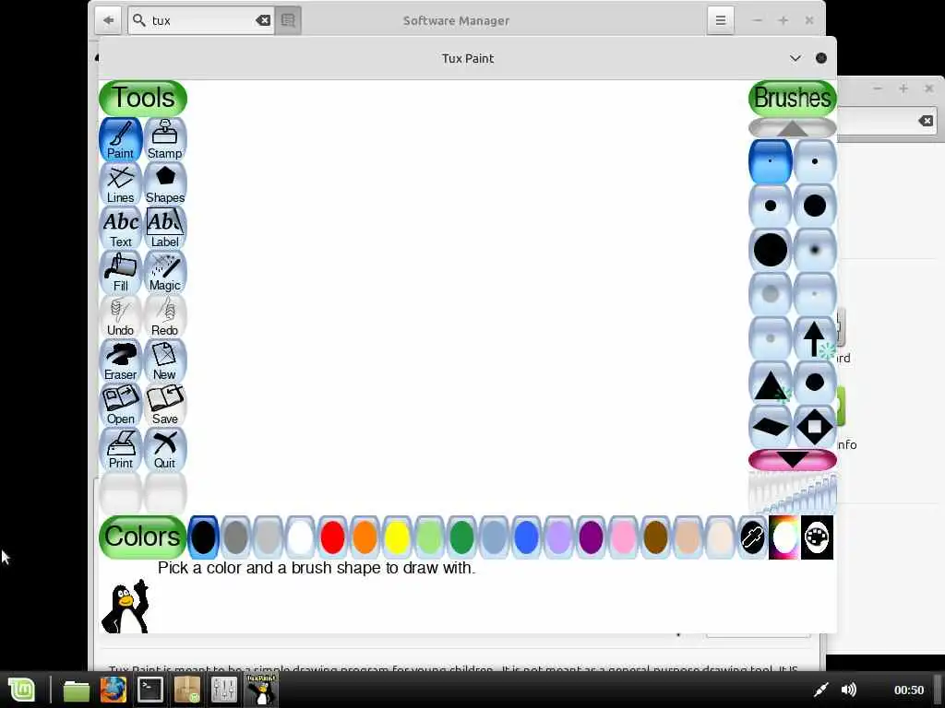The width and height of the screenshot is (945, 708).
Task: Select the Eraser tool
Action: pyautogui.click(x=121, y=360)
